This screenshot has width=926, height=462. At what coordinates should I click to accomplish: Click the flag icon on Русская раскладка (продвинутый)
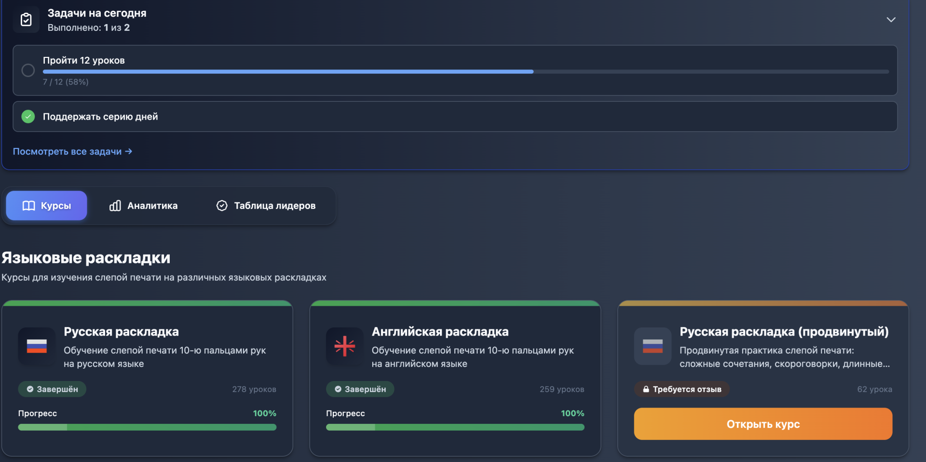(x=652, y=346)
